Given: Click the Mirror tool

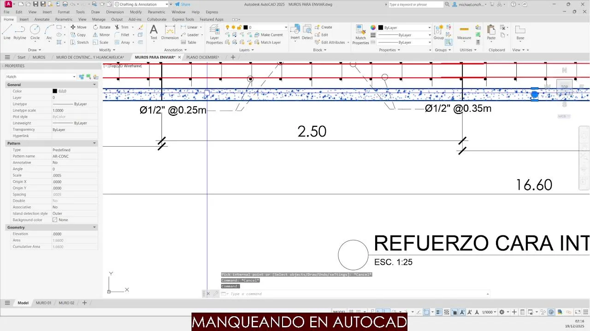Looking at the screenshot, I should tap(101, 34).
